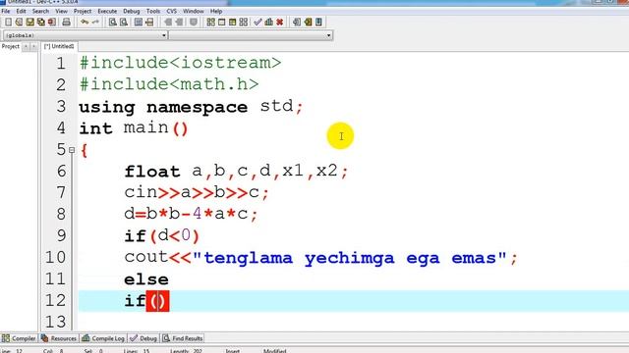Screen dimensions: 629x353
Task: Click the Close file toolbar icon
Action: coord(52,22)
